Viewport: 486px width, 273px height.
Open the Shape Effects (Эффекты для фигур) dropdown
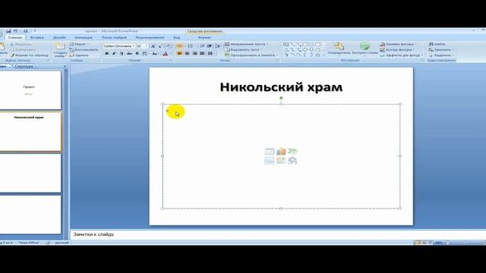click(x=402, y=55)
